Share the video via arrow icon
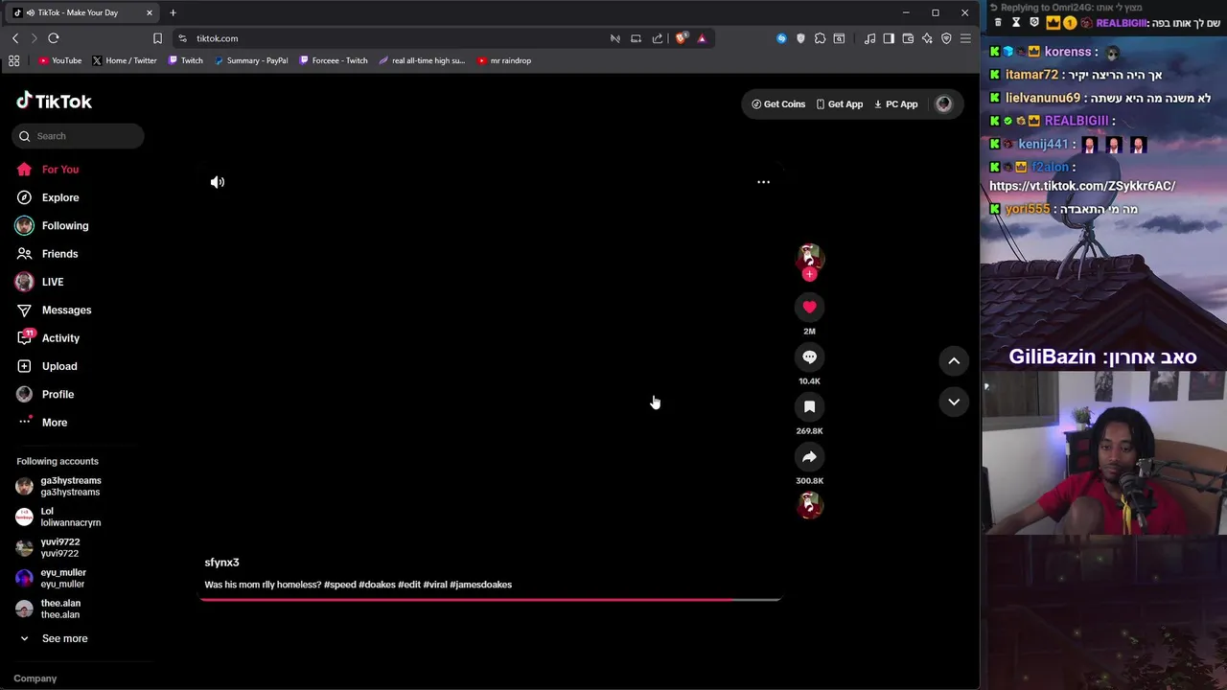This screenshot has width=1227, height=690. [x=809, y=456]
